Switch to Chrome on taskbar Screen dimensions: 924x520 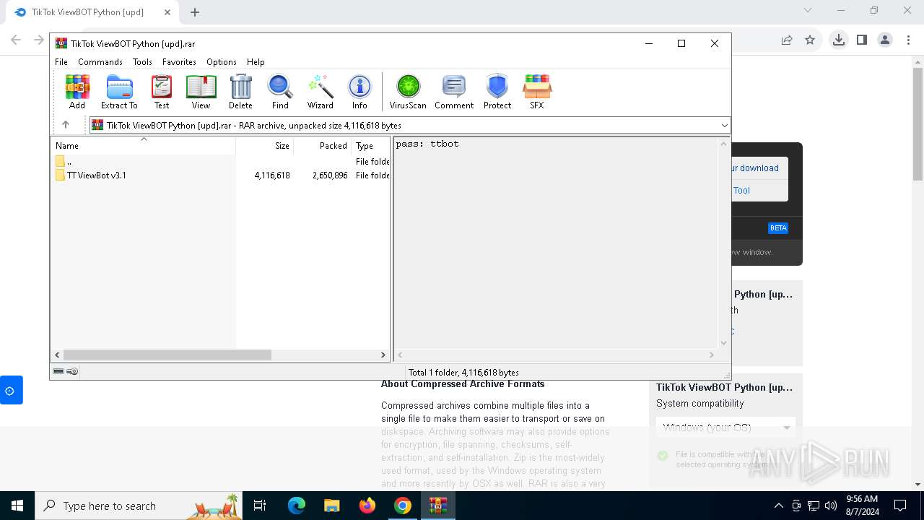(x=403, y=506)
